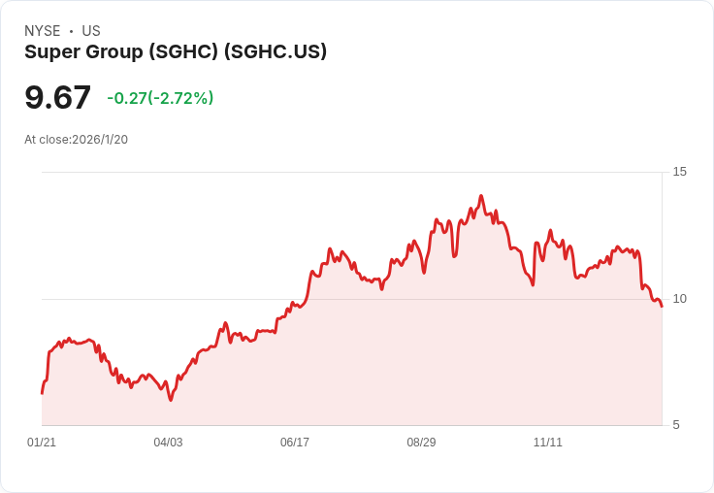Select the 04/03 date on the x-axis
714x493 pixels.
(168, 443)
